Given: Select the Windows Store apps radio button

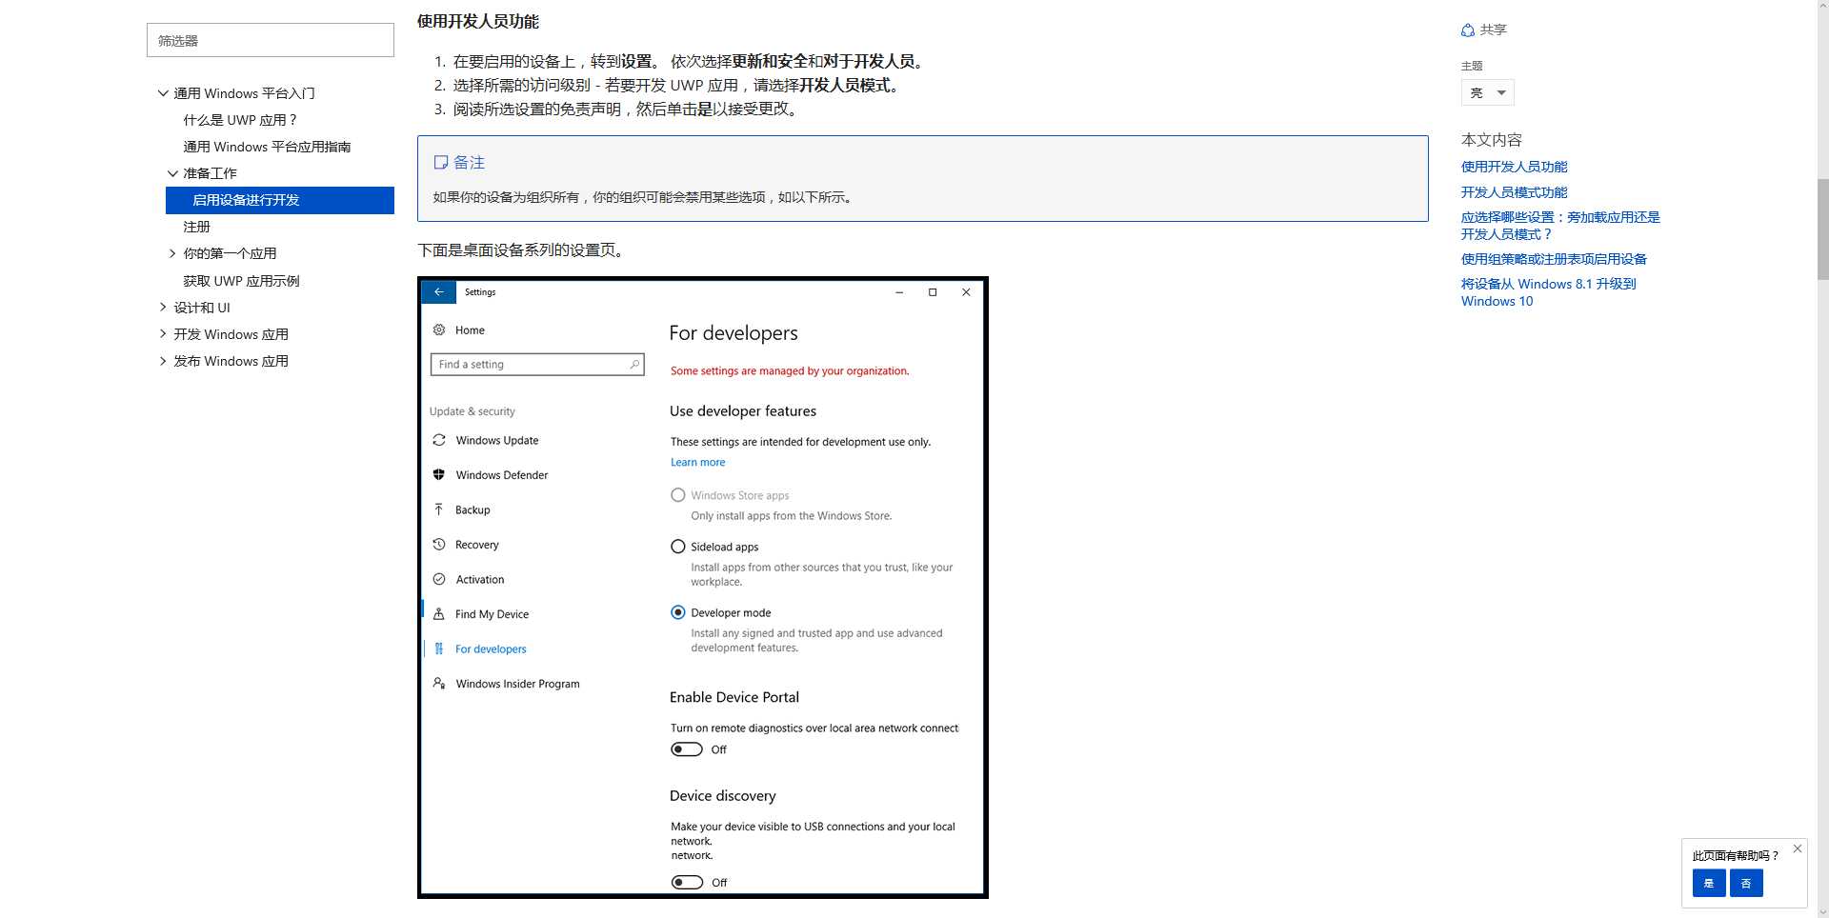Looking at the screenshot, I should click(678, 495).
